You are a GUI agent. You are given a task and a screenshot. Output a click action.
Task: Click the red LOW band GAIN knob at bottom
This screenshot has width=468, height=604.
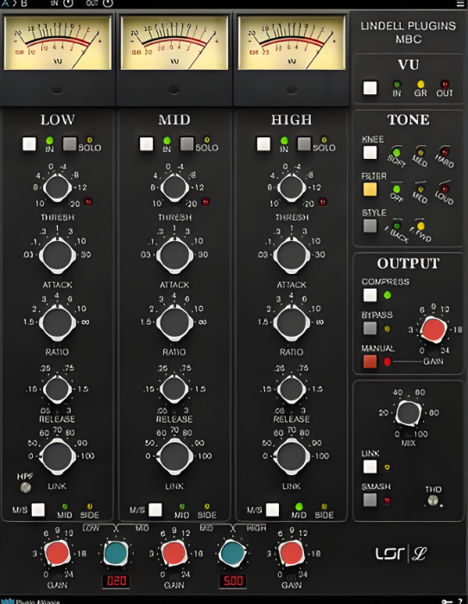tap(57, 553)
